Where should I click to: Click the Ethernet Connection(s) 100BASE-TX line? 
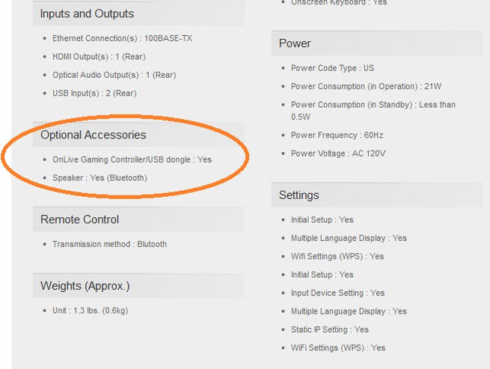click(122, 38)
